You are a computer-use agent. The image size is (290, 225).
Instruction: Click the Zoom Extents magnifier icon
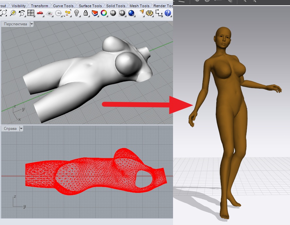point(4,13)
